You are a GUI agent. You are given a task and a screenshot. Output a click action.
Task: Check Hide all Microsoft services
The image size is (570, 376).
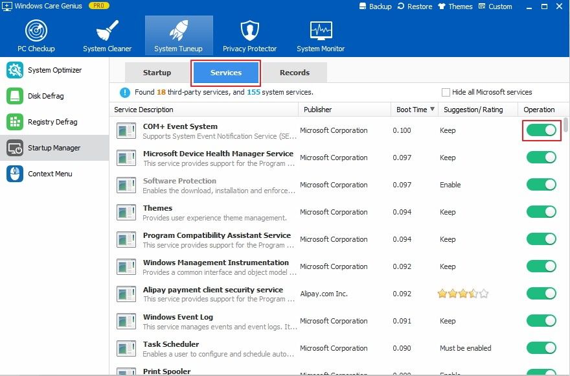[x=446, y=93]
